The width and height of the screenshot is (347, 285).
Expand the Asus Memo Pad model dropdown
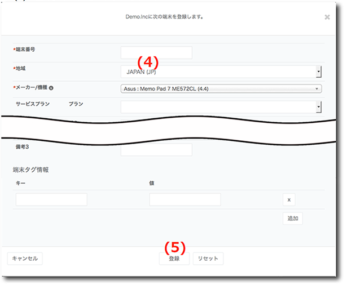pos(220,88)
